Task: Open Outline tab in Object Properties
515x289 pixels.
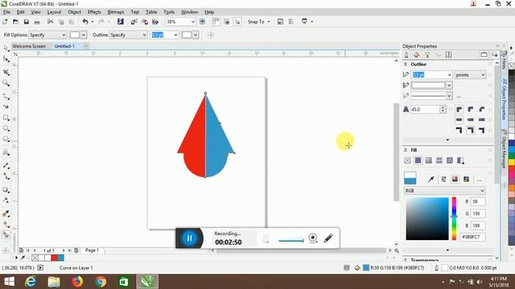Action: click(x=406, y=55)
